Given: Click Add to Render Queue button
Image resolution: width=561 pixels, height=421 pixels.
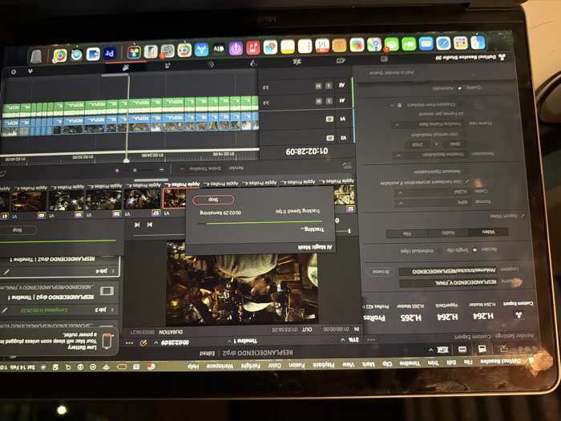Looking at the screenshot, I should pos(391,73).
